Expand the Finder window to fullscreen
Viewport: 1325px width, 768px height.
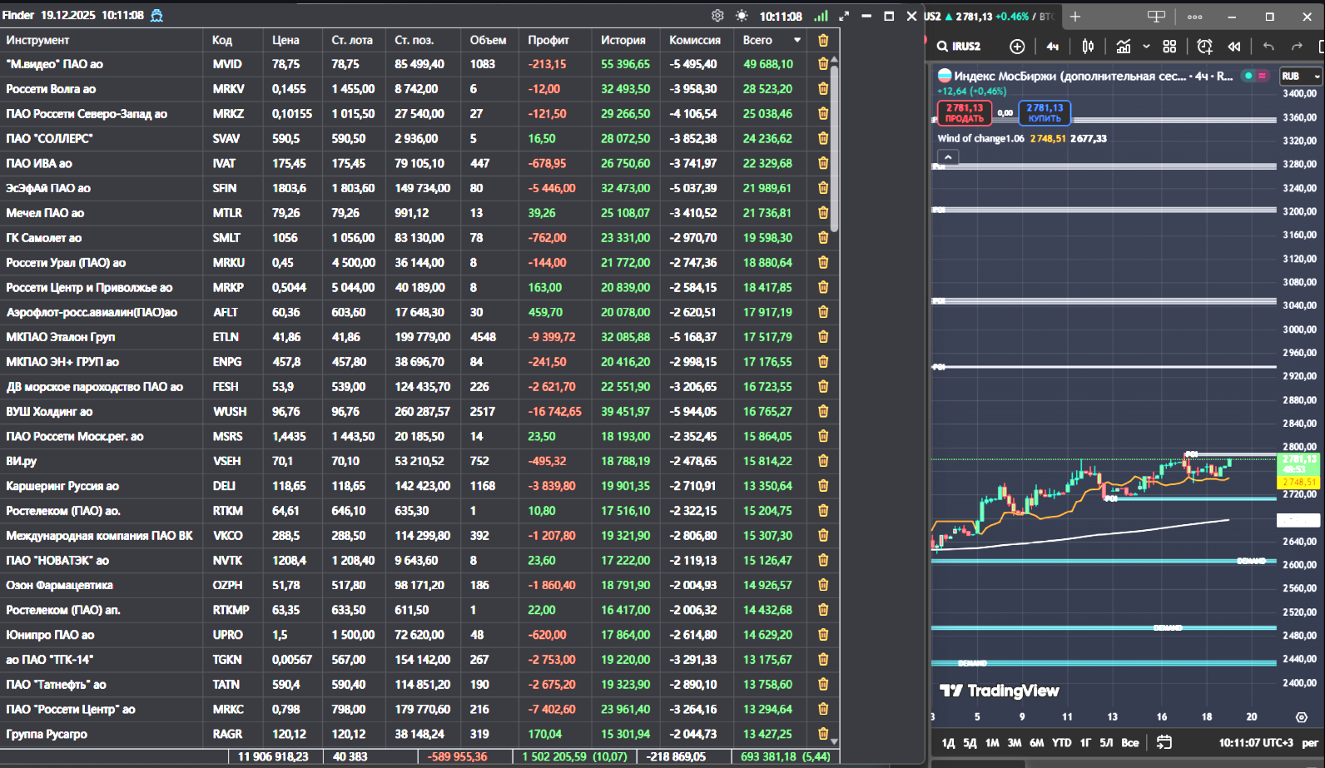[x=844, y=16]
